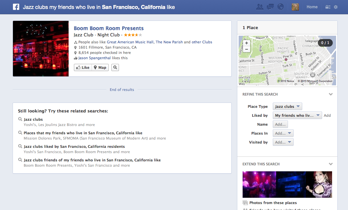This screenshot has height=210, width=348.
Task: Open the Place Type Jazz clubs dropdown
Action: [287, 106]
